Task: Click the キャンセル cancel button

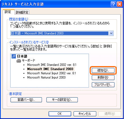Action: [x=85, y=114]
